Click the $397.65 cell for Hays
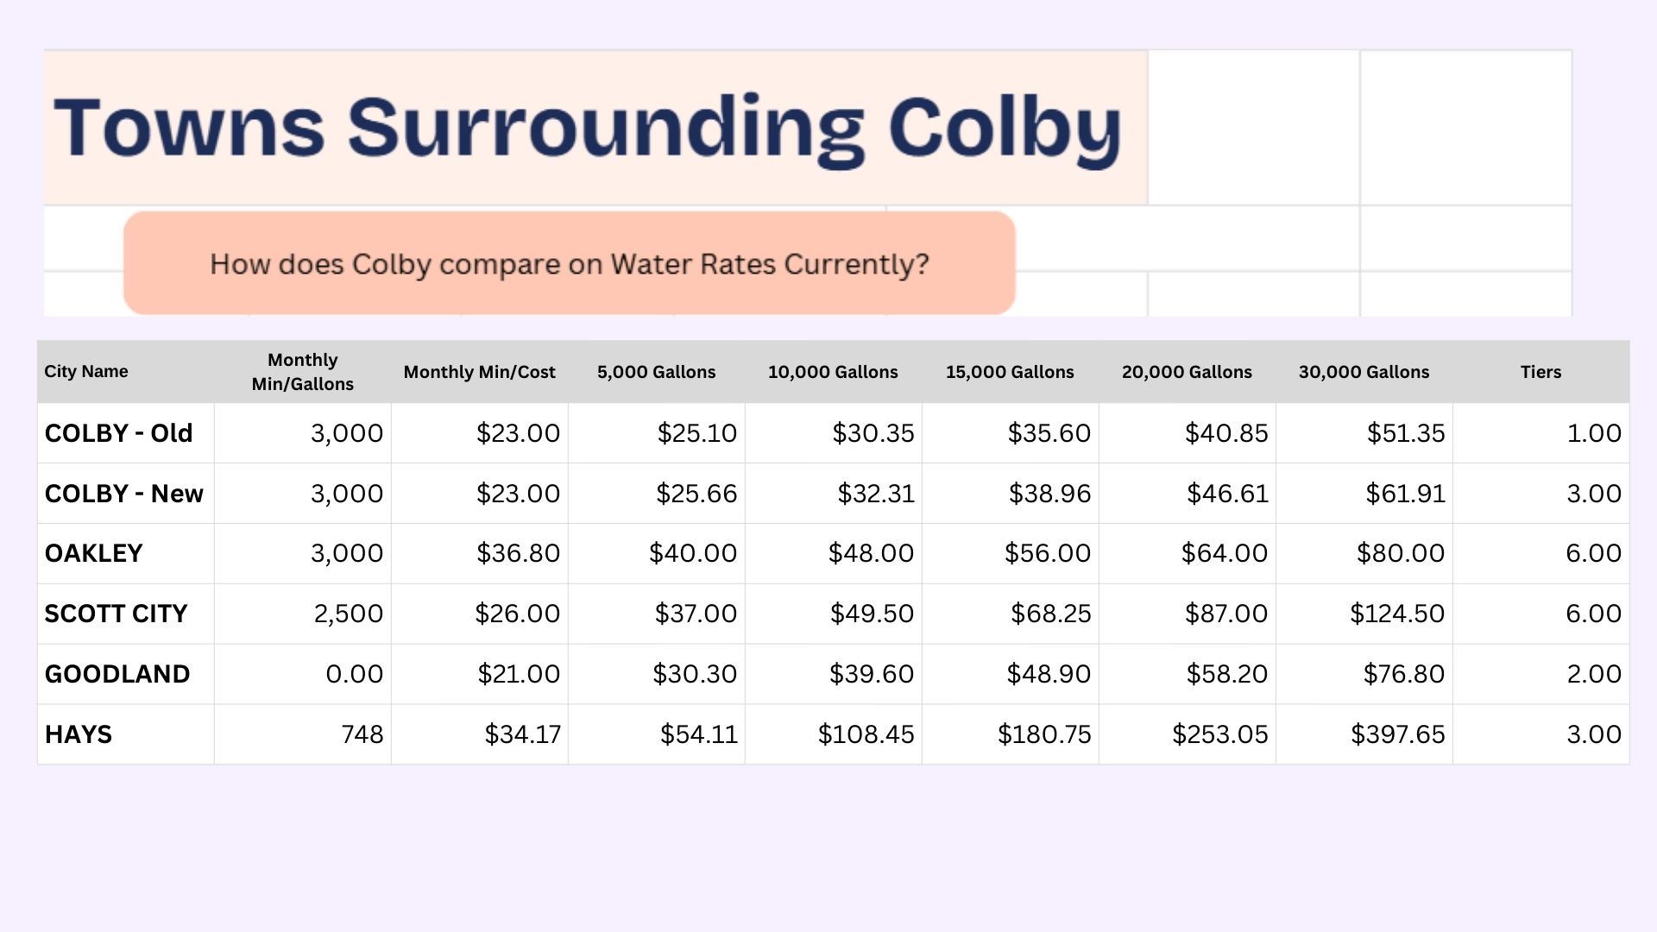Screen dimensions: 1657x932 point(1397,734)
